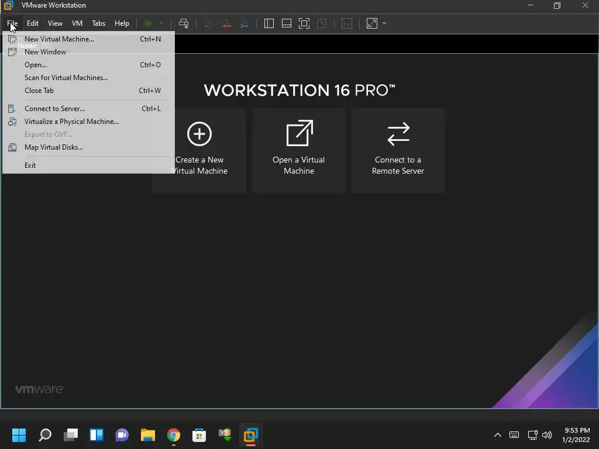
Task: Choose Map Virtual Disks menu entry
Action: [x=89, y=147]
